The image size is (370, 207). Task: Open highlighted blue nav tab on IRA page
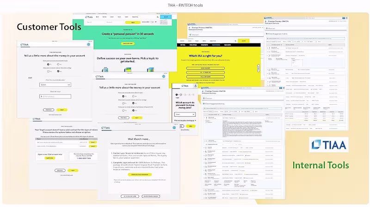[x=216, y=45]
